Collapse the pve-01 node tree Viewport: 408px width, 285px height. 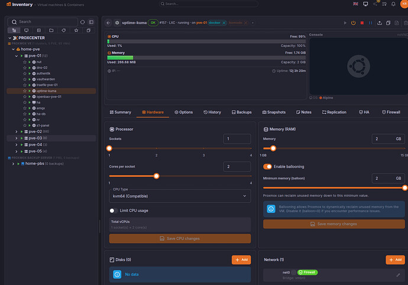pyautogui.click(x=17, y=55)
